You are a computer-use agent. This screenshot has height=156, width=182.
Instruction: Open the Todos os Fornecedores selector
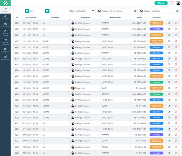(117, 11)
